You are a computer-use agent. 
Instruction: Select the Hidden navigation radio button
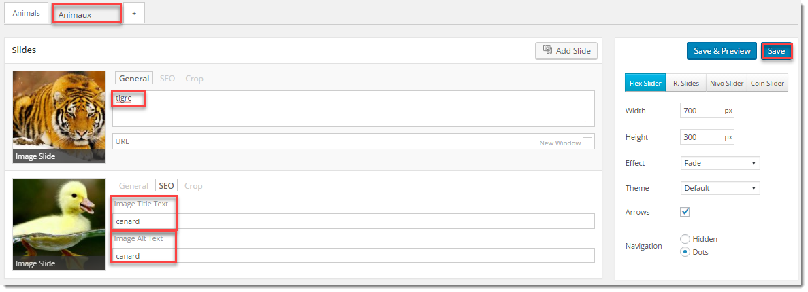(685, 239)
